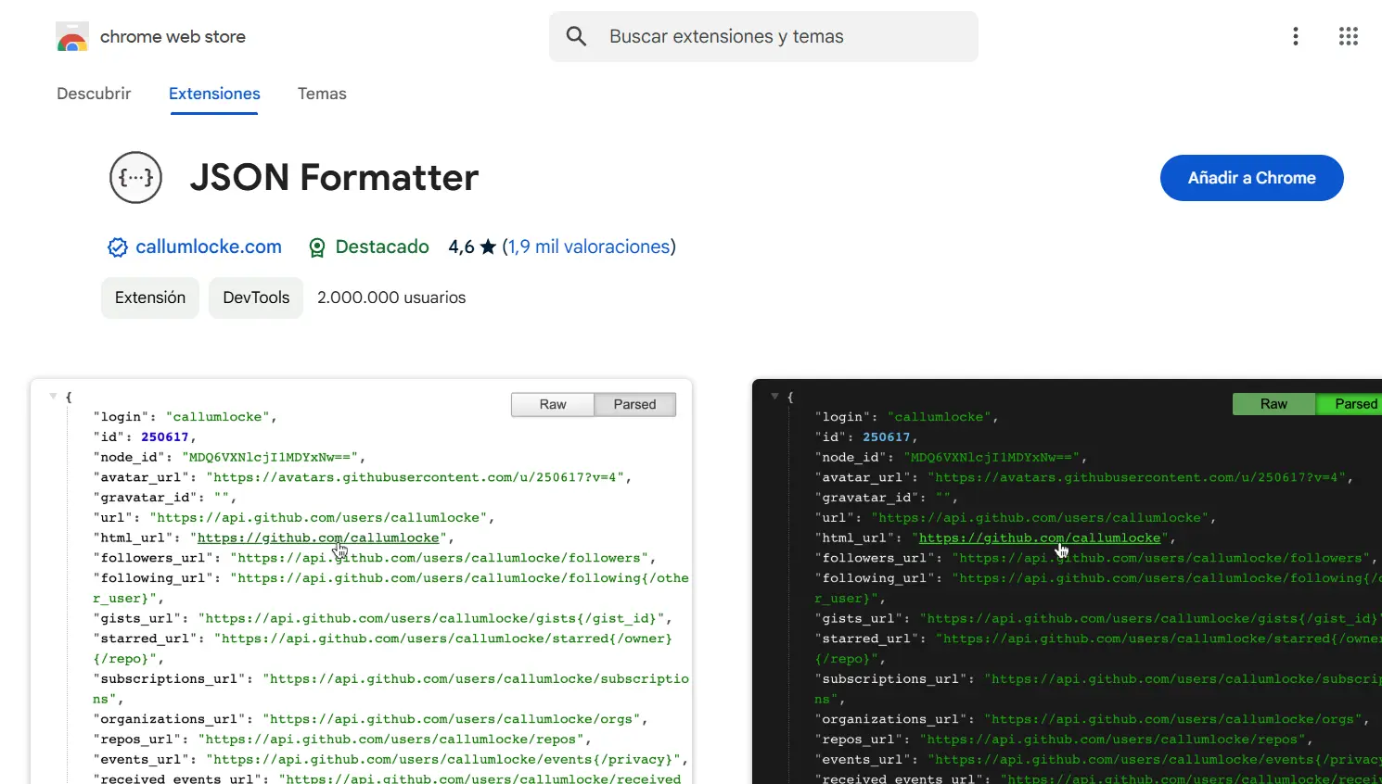Go to the Extensiones tab

coord(213,94)
